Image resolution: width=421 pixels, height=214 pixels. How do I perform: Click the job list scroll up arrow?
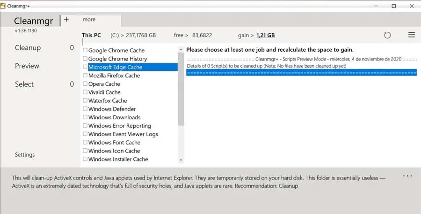(181, 49)
